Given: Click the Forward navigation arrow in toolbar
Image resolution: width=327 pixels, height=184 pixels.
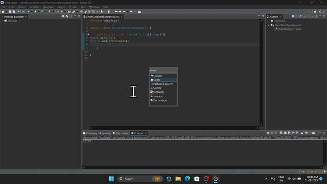Looking at the screenshot, I should [x=131, y=12].
